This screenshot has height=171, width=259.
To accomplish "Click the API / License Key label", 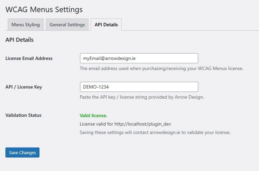I will click(x=24, y=87).
